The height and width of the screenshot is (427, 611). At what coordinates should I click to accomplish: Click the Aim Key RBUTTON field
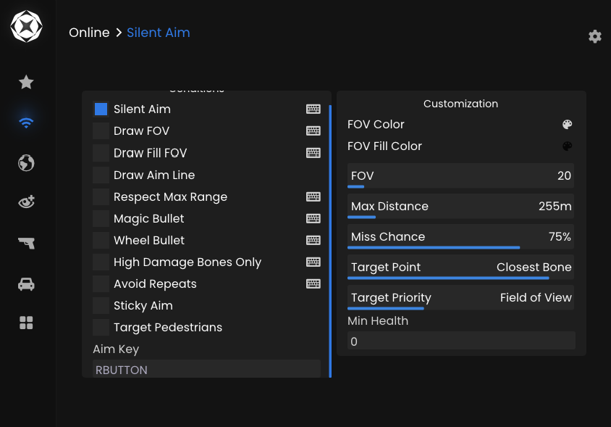coord(206,369)
